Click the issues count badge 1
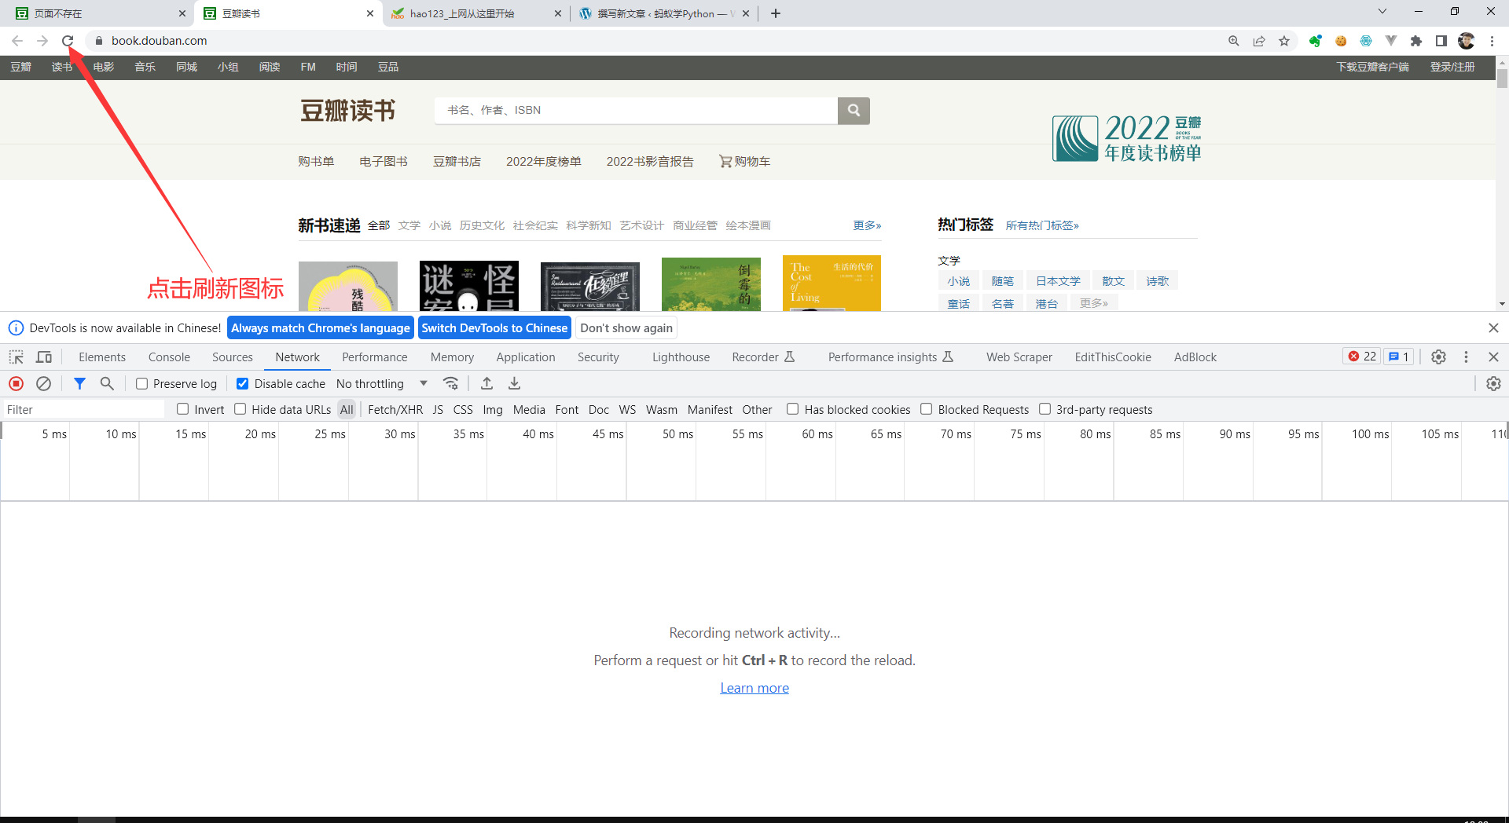 tap(1399, 357)
